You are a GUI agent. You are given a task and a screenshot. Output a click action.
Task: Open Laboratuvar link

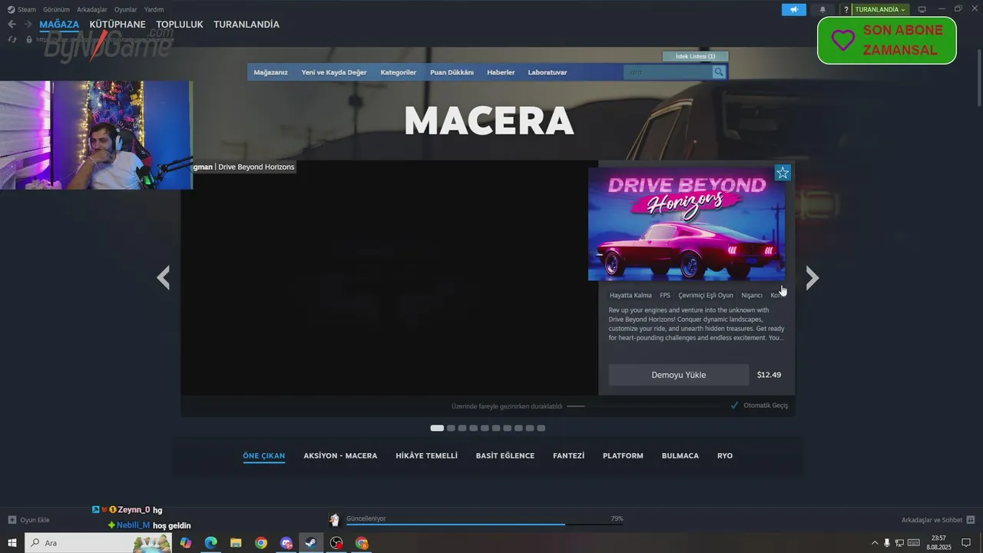click(548, 72)
